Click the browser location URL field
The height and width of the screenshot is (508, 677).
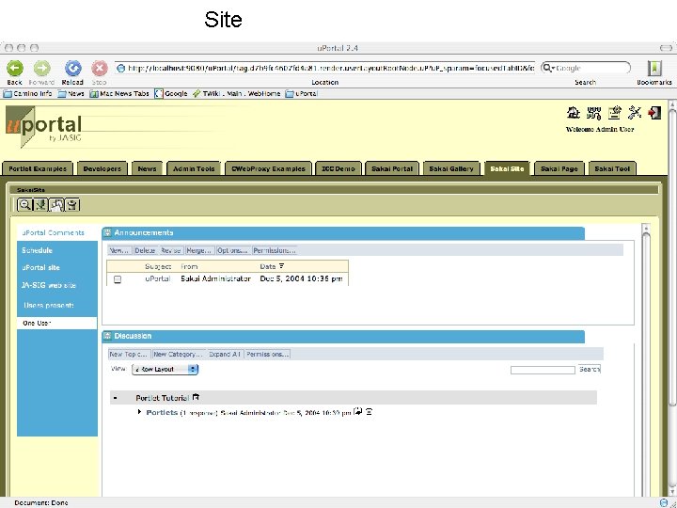coord(325,69)
